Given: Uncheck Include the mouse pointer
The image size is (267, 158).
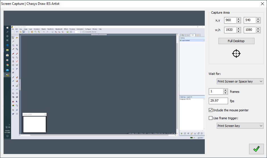Looking at the screenshot, I should tap(211, 110).
